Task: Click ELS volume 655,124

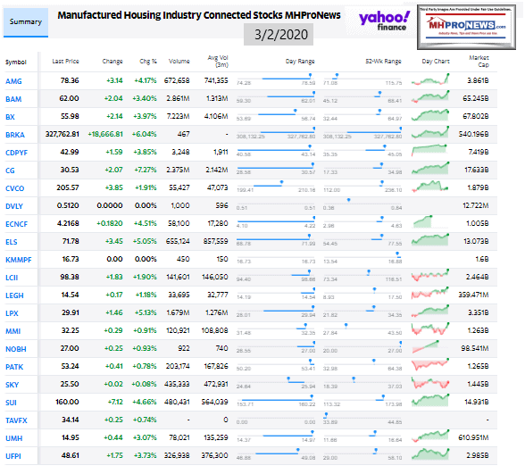Action: 178,241
